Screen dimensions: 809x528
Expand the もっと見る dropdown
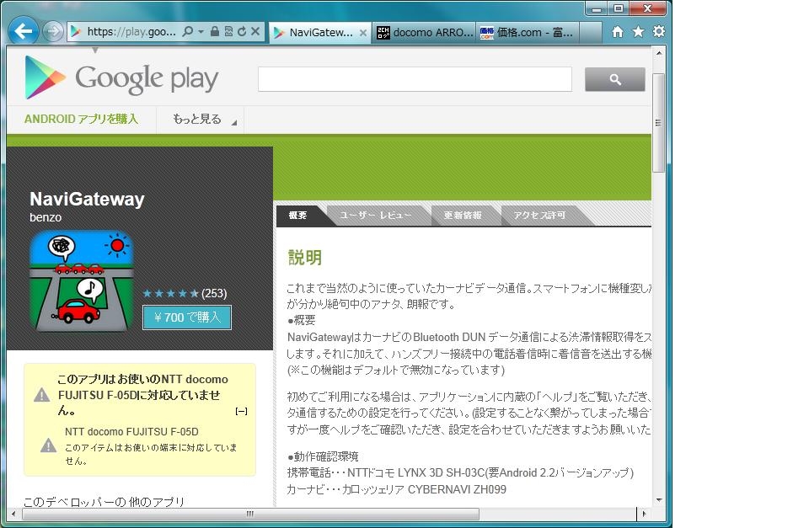click(x=204, y=120)
